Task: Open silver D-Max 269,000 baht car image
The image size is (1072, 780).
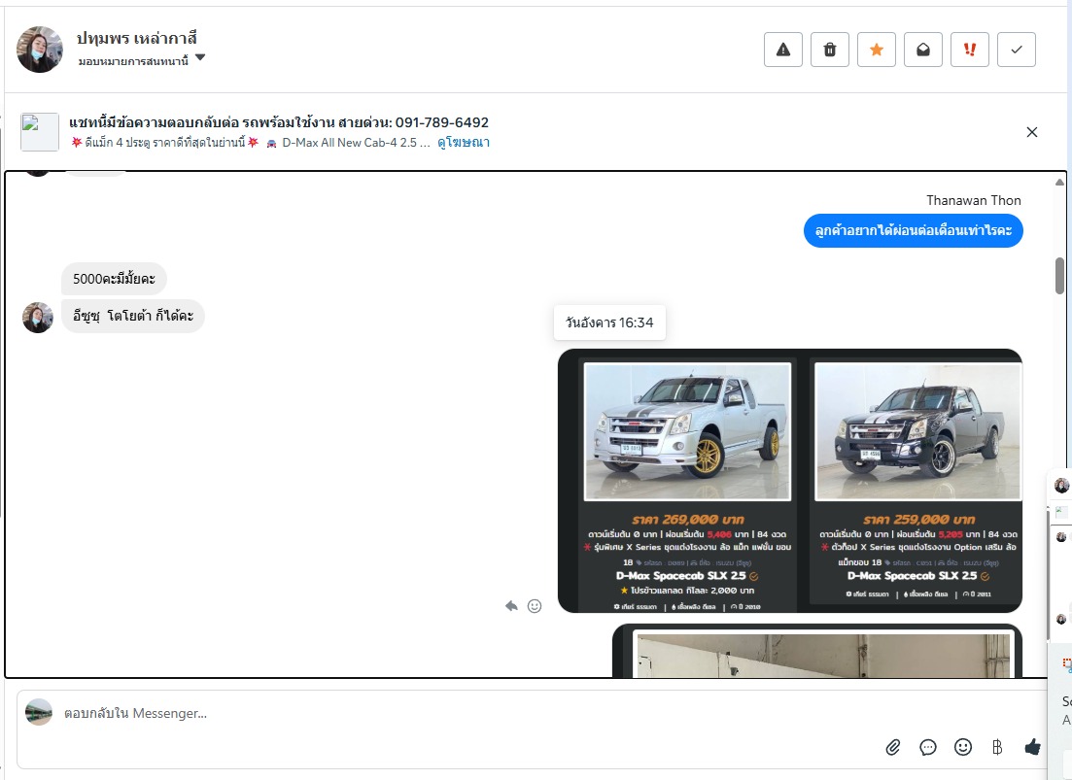Action: [x=687, y=431]
